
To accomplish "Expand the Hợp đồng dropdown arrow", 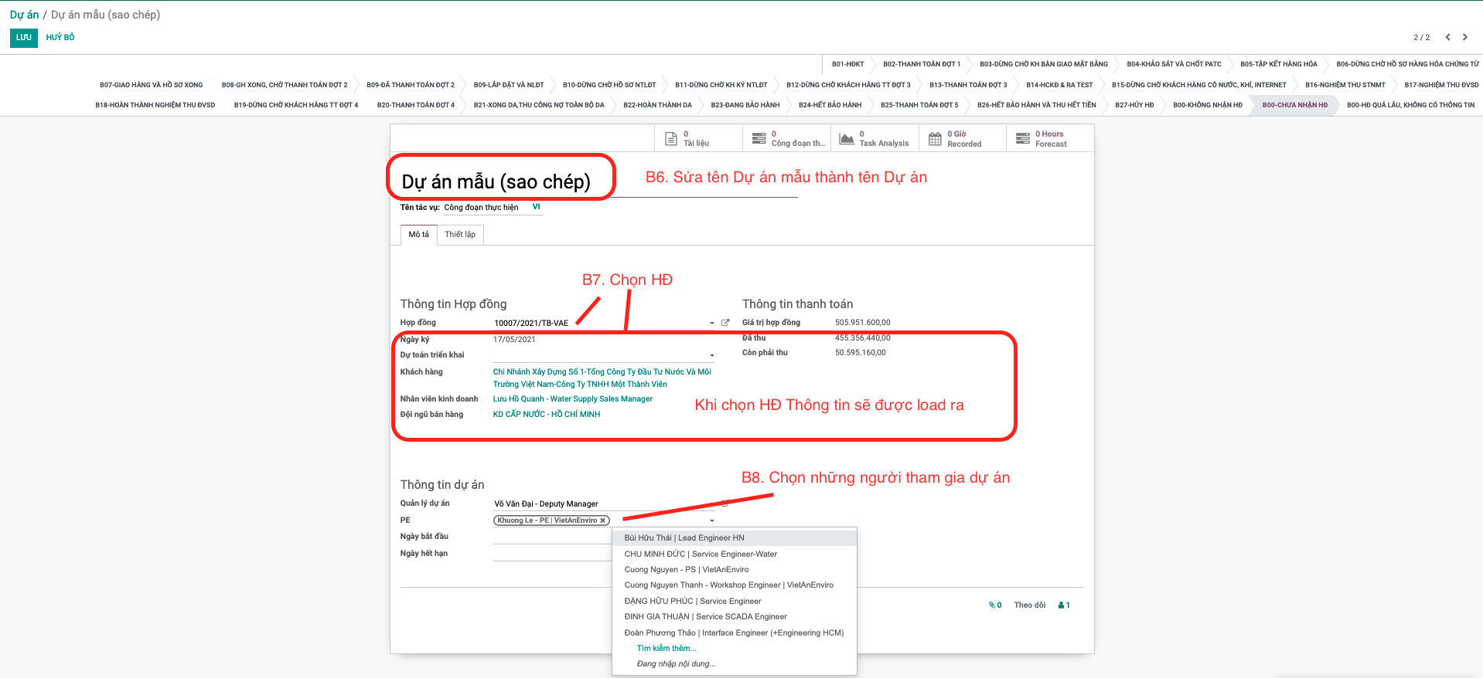I will 711,324.
